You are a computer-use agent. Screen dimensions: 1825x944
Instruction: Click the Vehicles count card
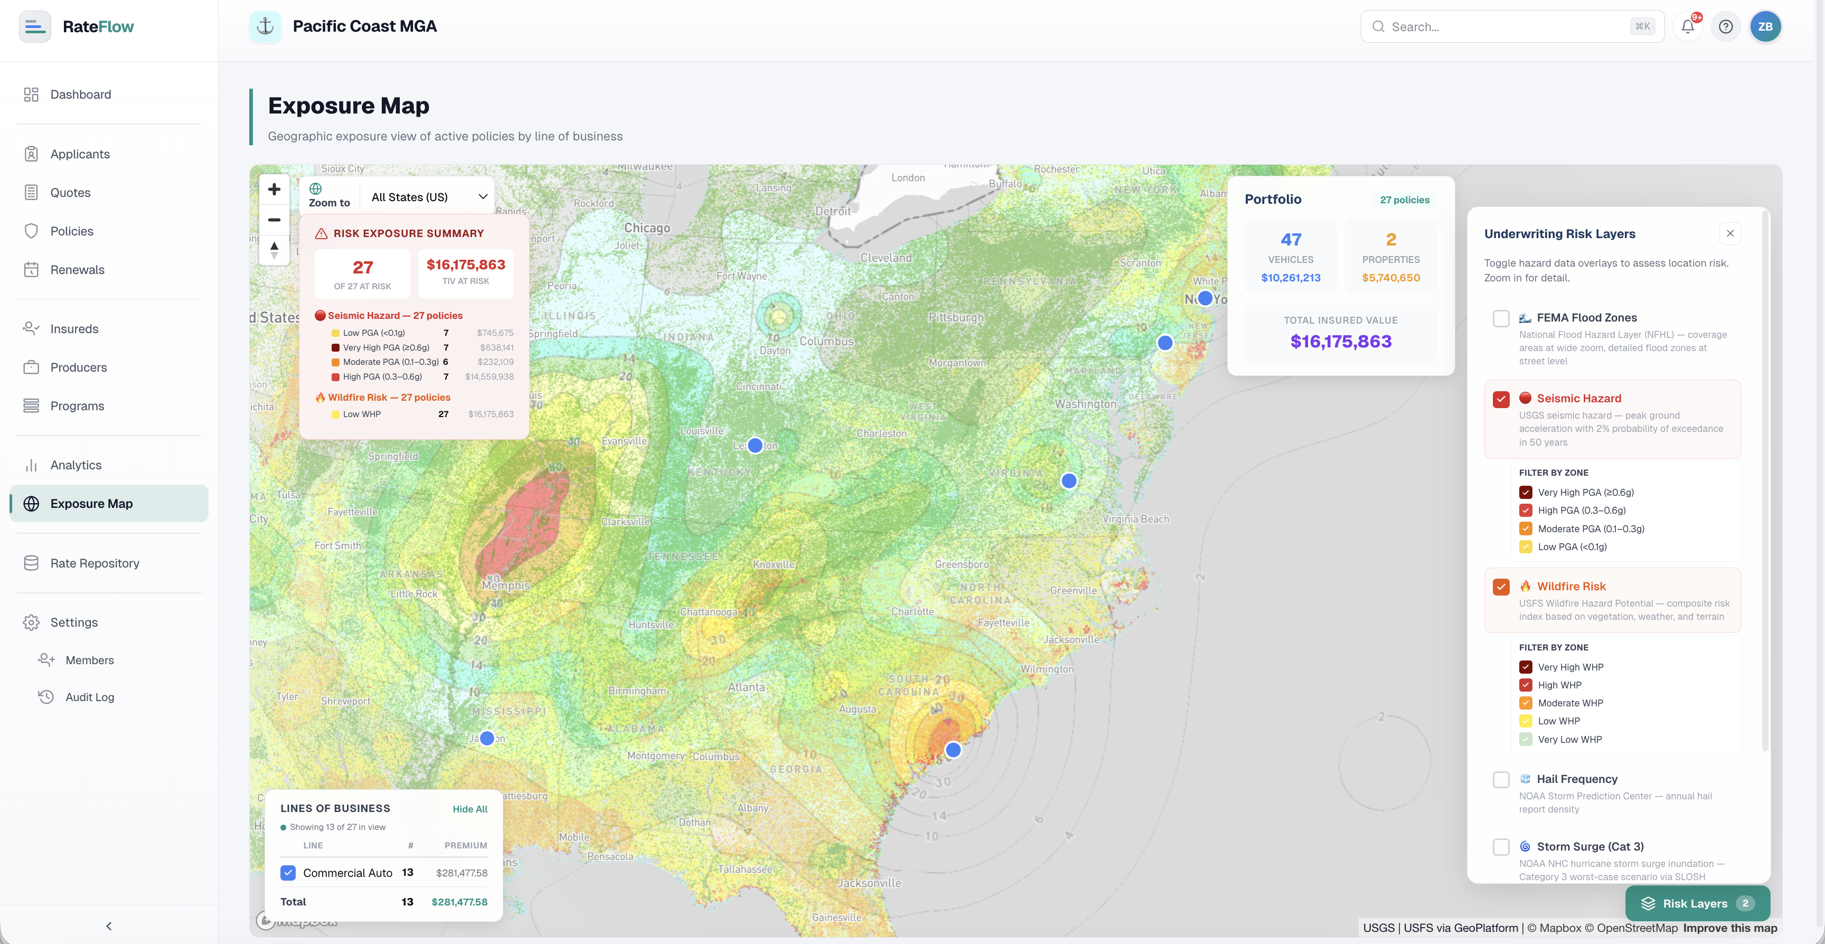tap(1290, 257)
